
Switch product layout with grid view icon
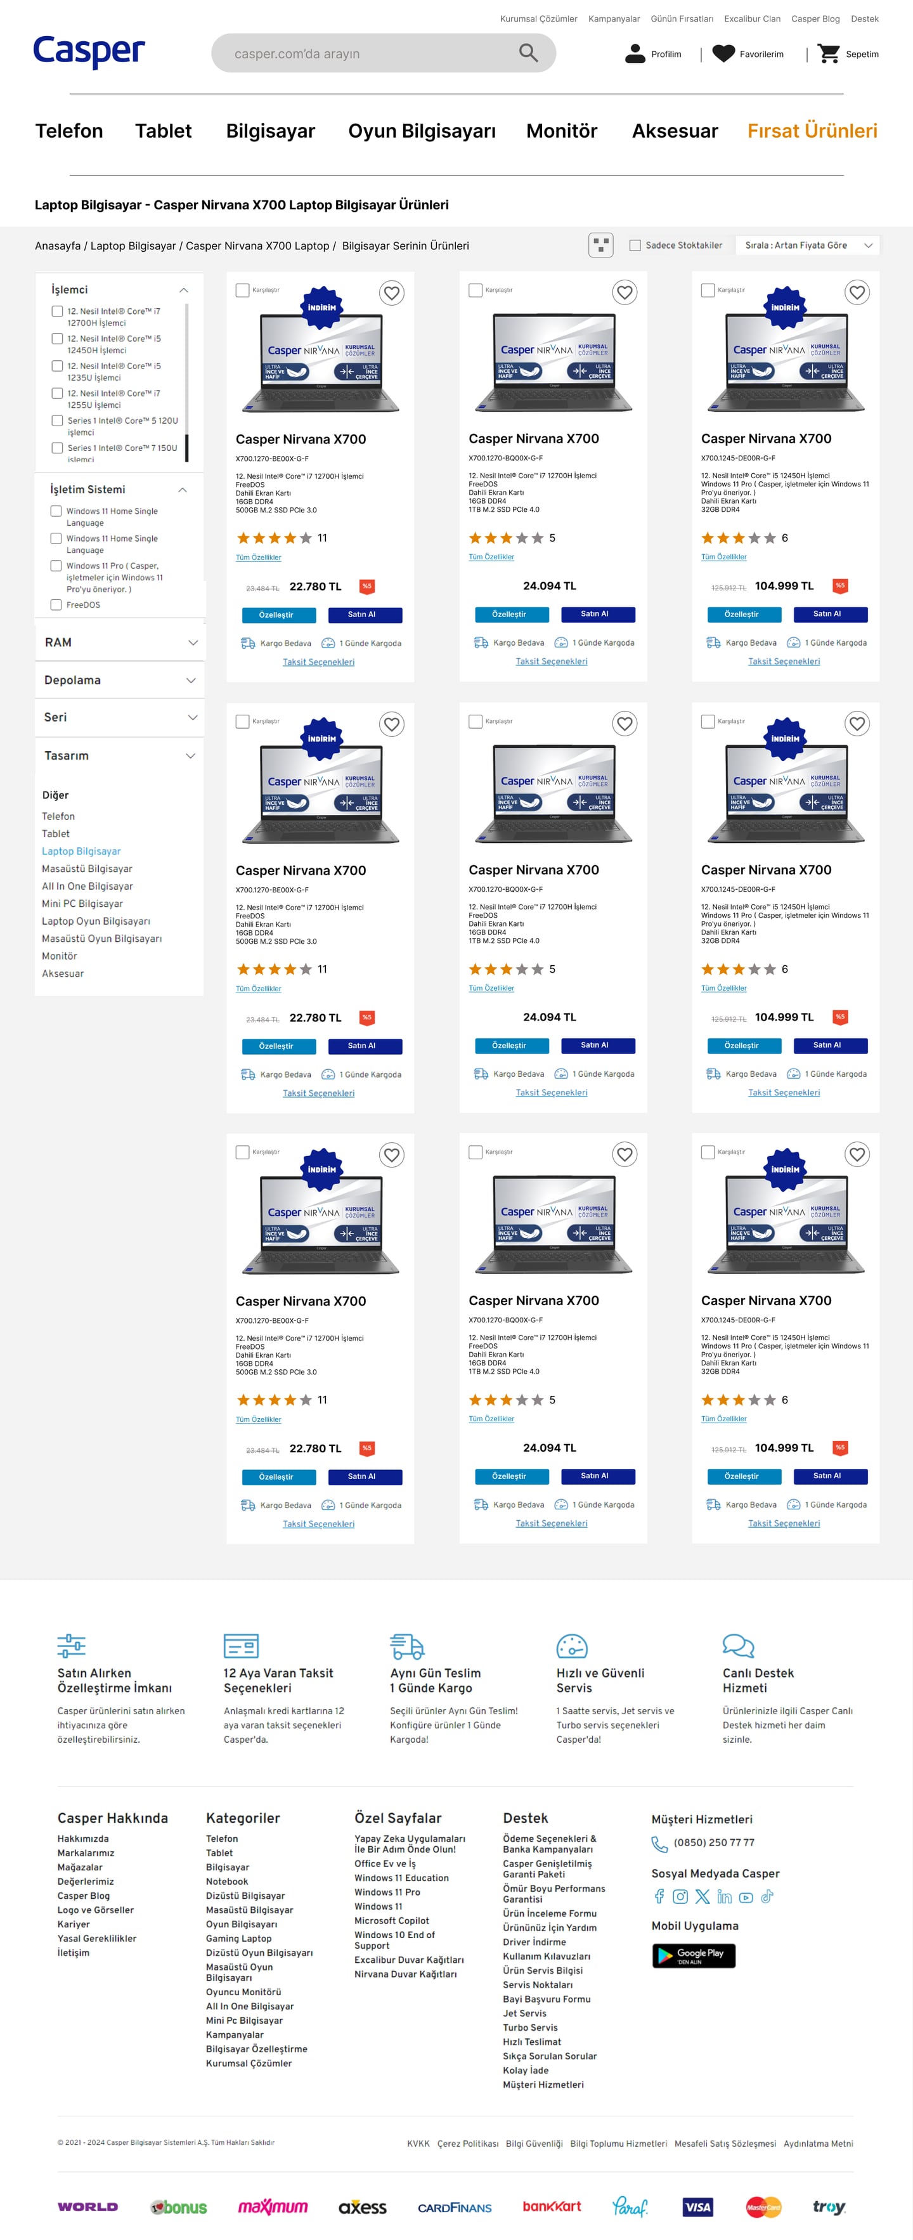point(601,245)
